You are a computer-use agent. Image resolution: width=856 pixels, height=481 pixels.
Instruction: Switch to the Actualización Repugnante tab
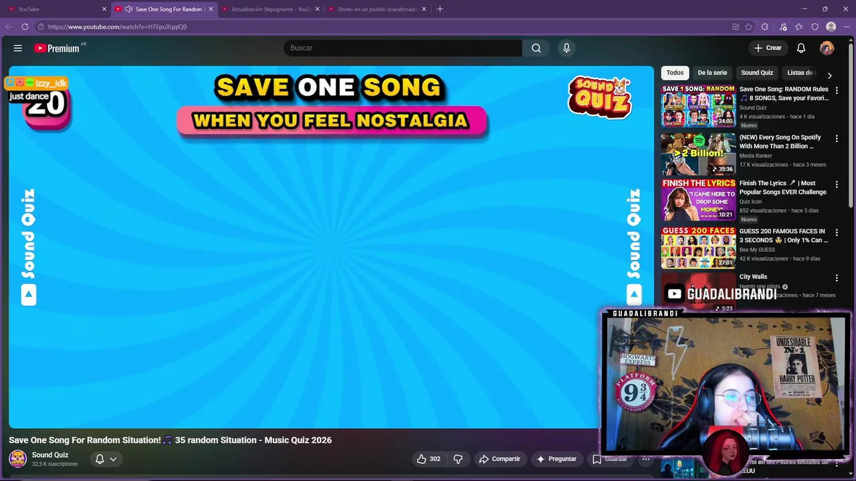(271, 9)
